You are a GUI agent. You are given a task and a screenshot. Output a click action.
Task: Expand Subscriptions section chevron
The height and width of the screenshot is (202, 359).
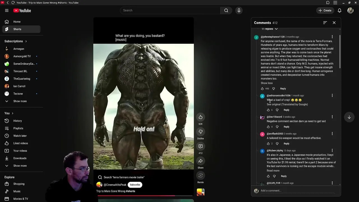(26, 41)
